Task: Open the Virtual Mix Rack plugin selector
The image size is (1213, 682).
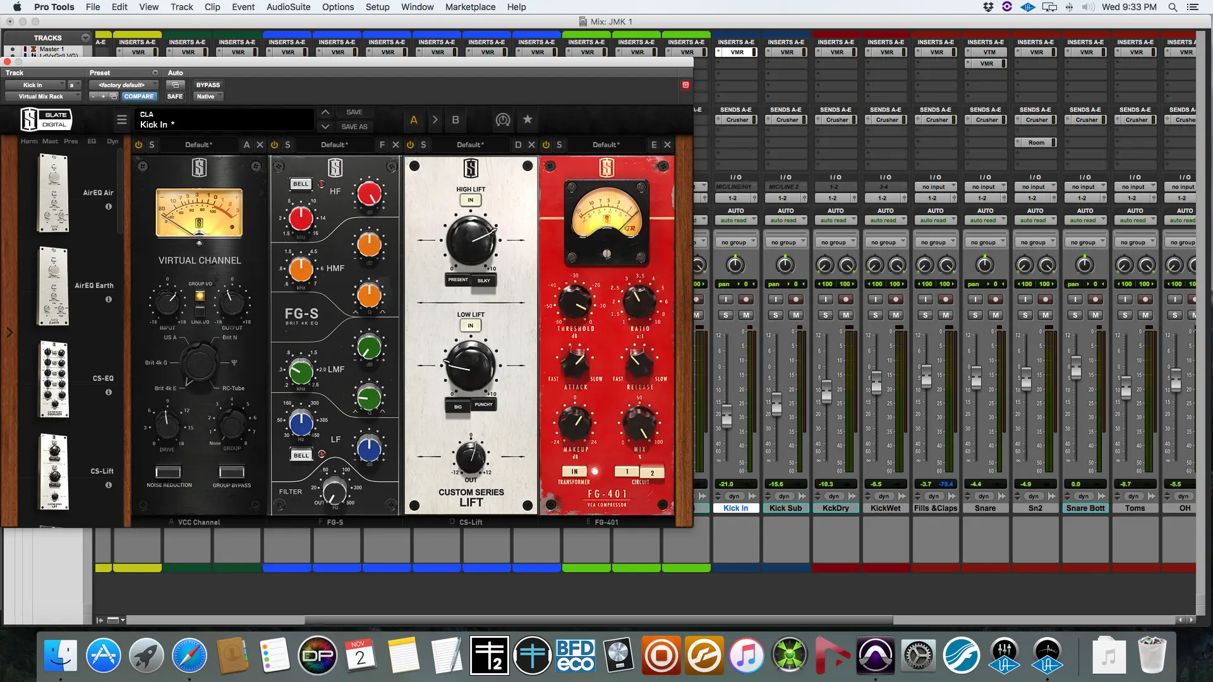Action: (x=43, y=97)
